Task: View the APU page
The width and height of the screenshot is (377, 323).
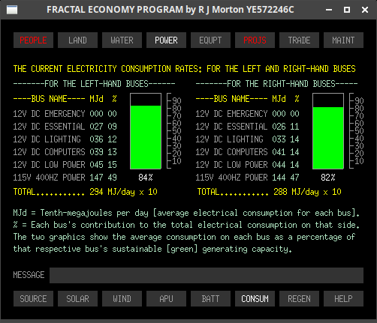Action: [166, 298]
